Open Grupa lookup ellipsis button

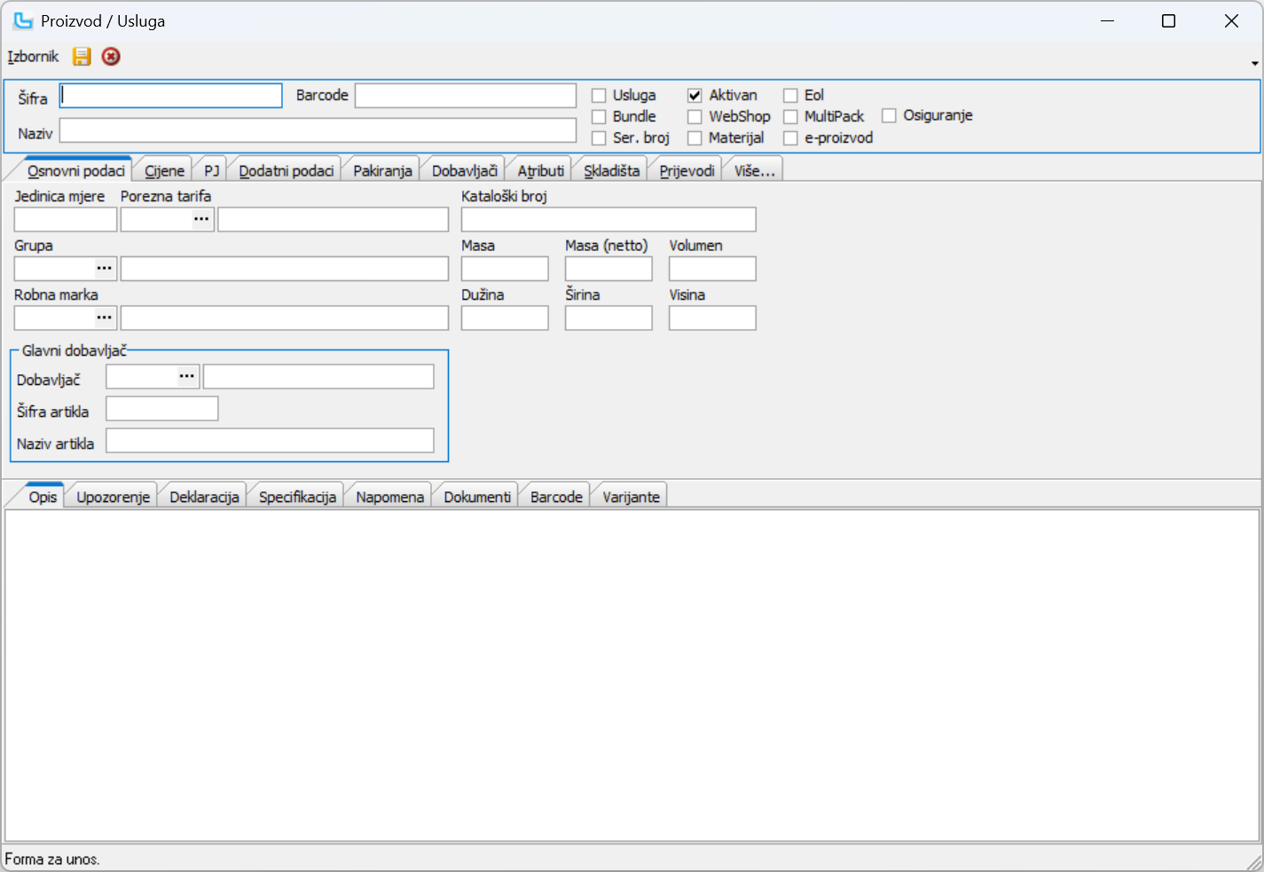[x=105, y=269]
